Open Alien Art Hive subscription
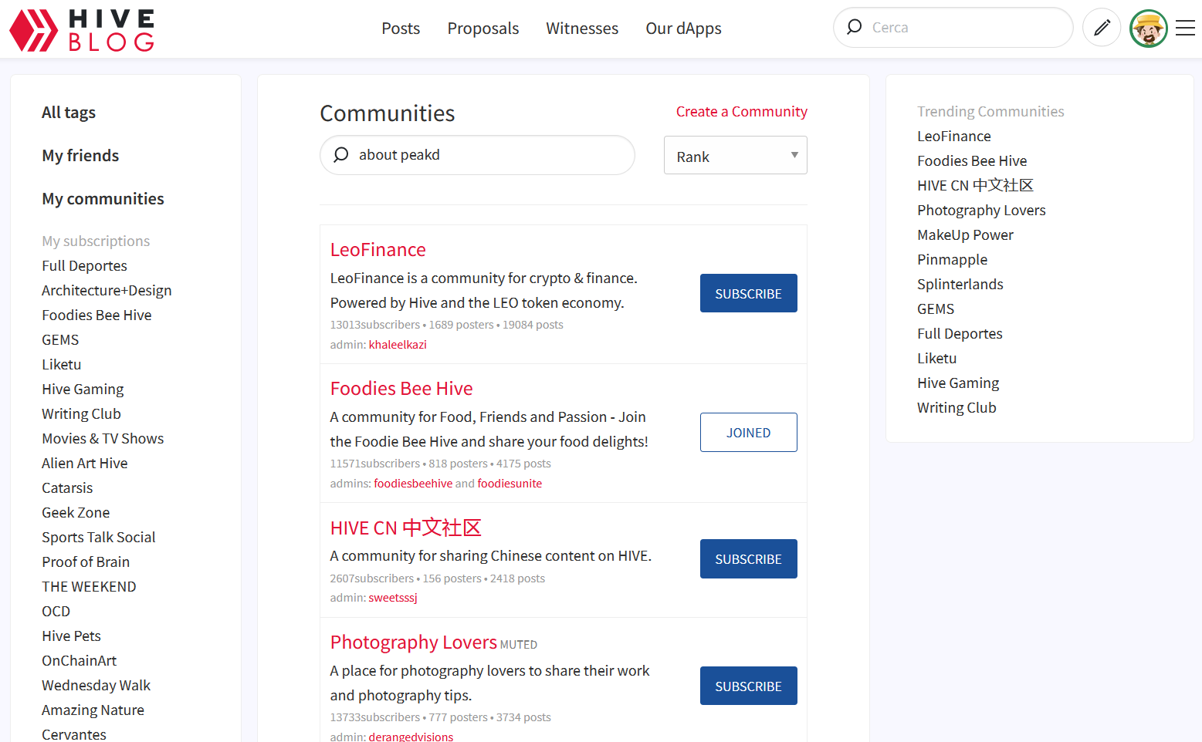This screenshot has width=1202, height=742. pyautogui.click(x=85, y=464)
